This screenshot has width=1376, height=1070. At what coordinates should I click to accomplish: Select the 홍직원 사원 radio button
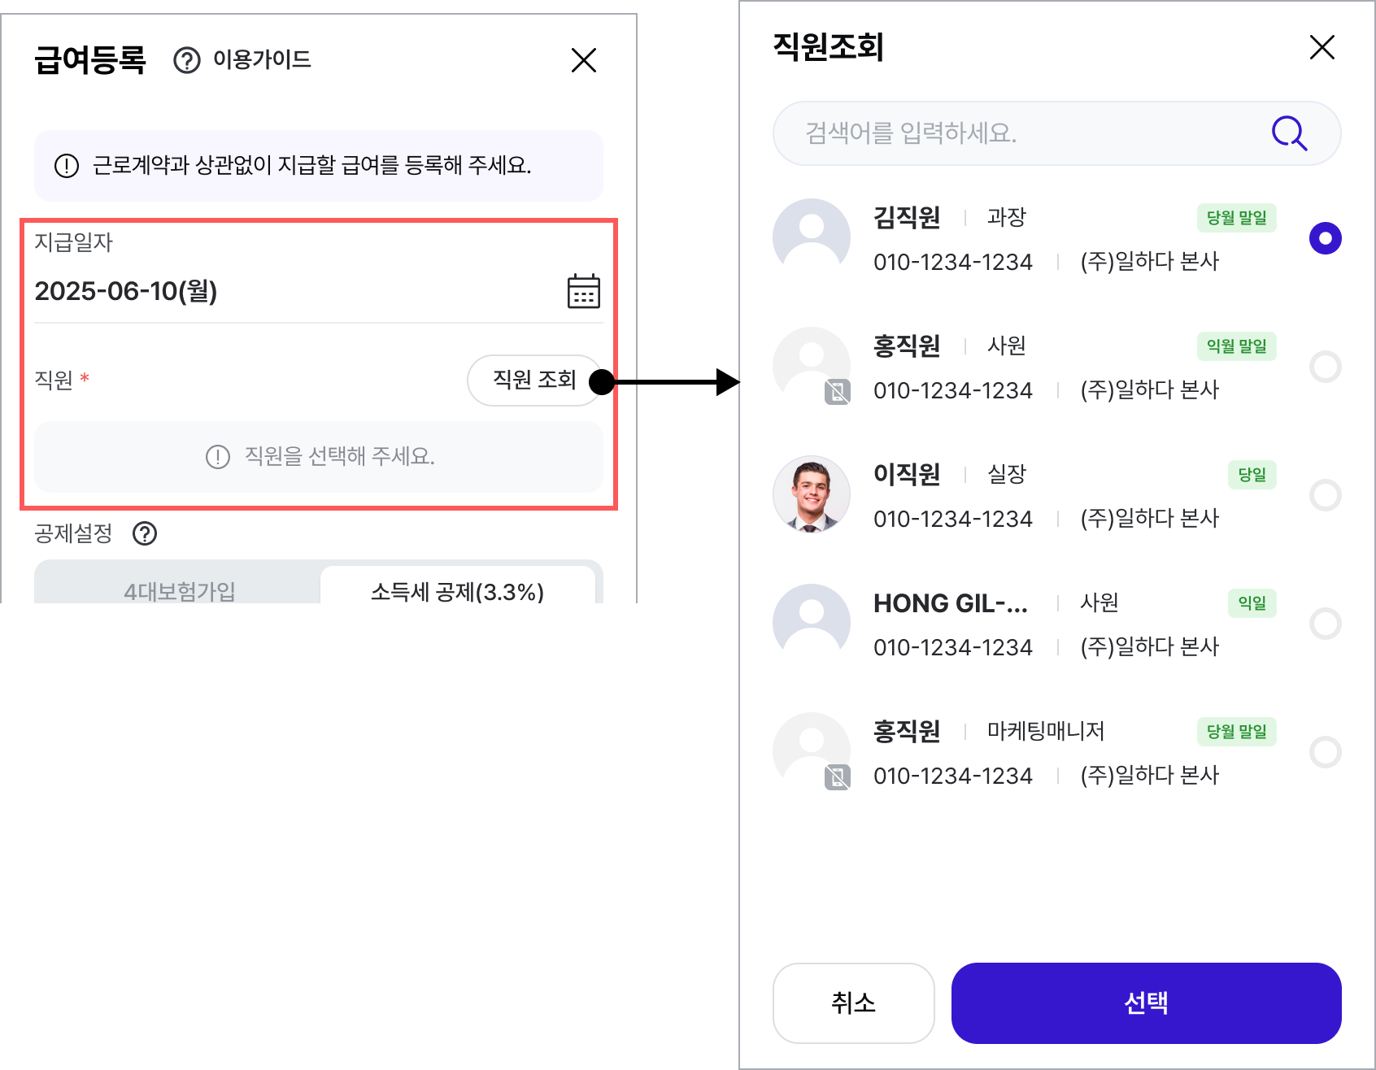(1326, 367)
